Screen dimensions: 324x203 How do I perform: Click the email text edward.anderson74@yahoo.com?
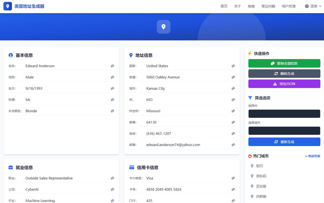(173, 145)
